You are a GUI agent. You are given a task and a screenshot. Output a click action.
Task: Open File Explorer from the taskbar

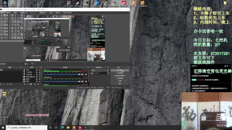(x=68, y=127)
